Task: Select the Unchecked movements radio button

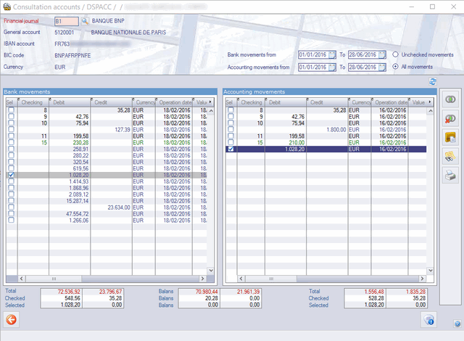Action: (x=395, y=54)
